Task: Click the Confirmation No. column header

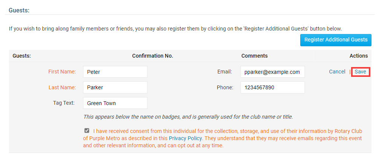Action: [153, 56]
